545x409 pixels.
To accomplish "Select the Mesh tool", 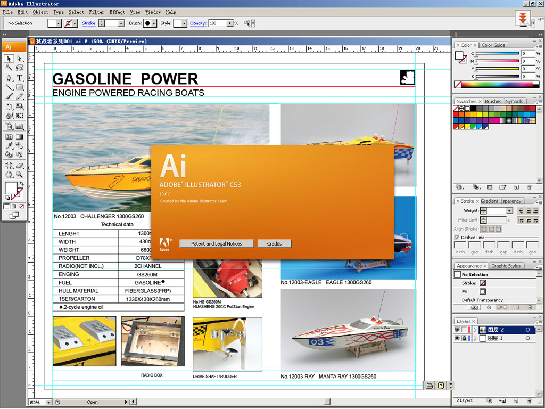I will pos(9,137).
